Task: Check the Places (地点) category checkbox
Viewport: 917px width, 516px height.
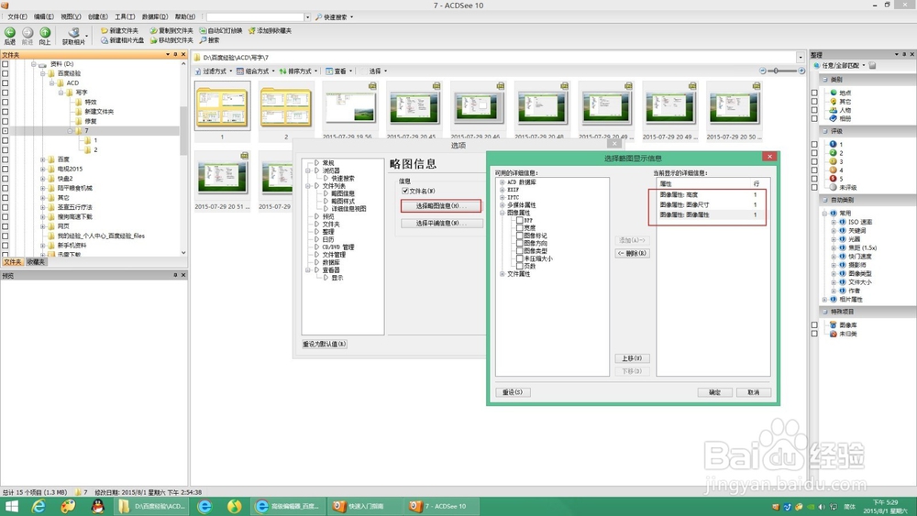Action: tap(814, 93)
